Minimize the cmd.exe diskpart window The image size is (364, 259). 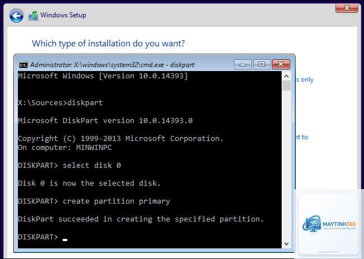pos(243,64)
